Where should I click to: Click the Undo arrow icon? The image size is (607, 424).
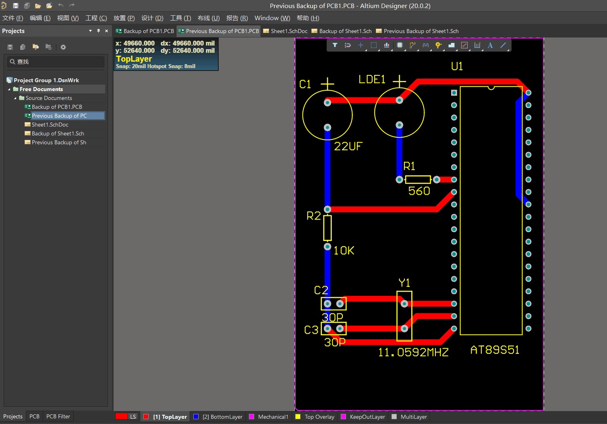point(61,6)
